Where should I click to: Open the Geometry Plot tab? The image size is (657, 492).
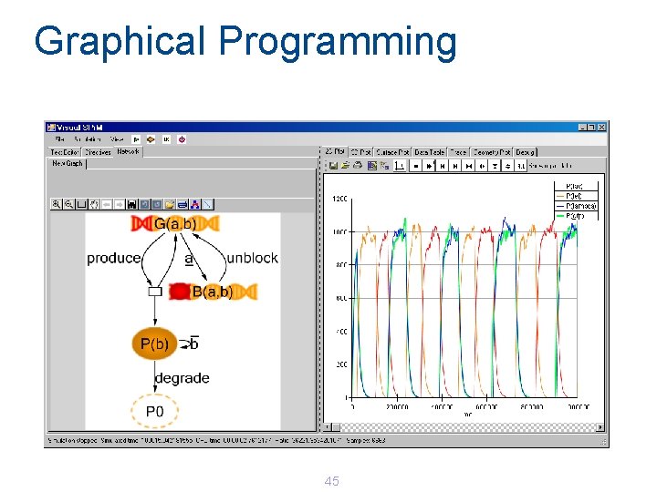[492, 152]
